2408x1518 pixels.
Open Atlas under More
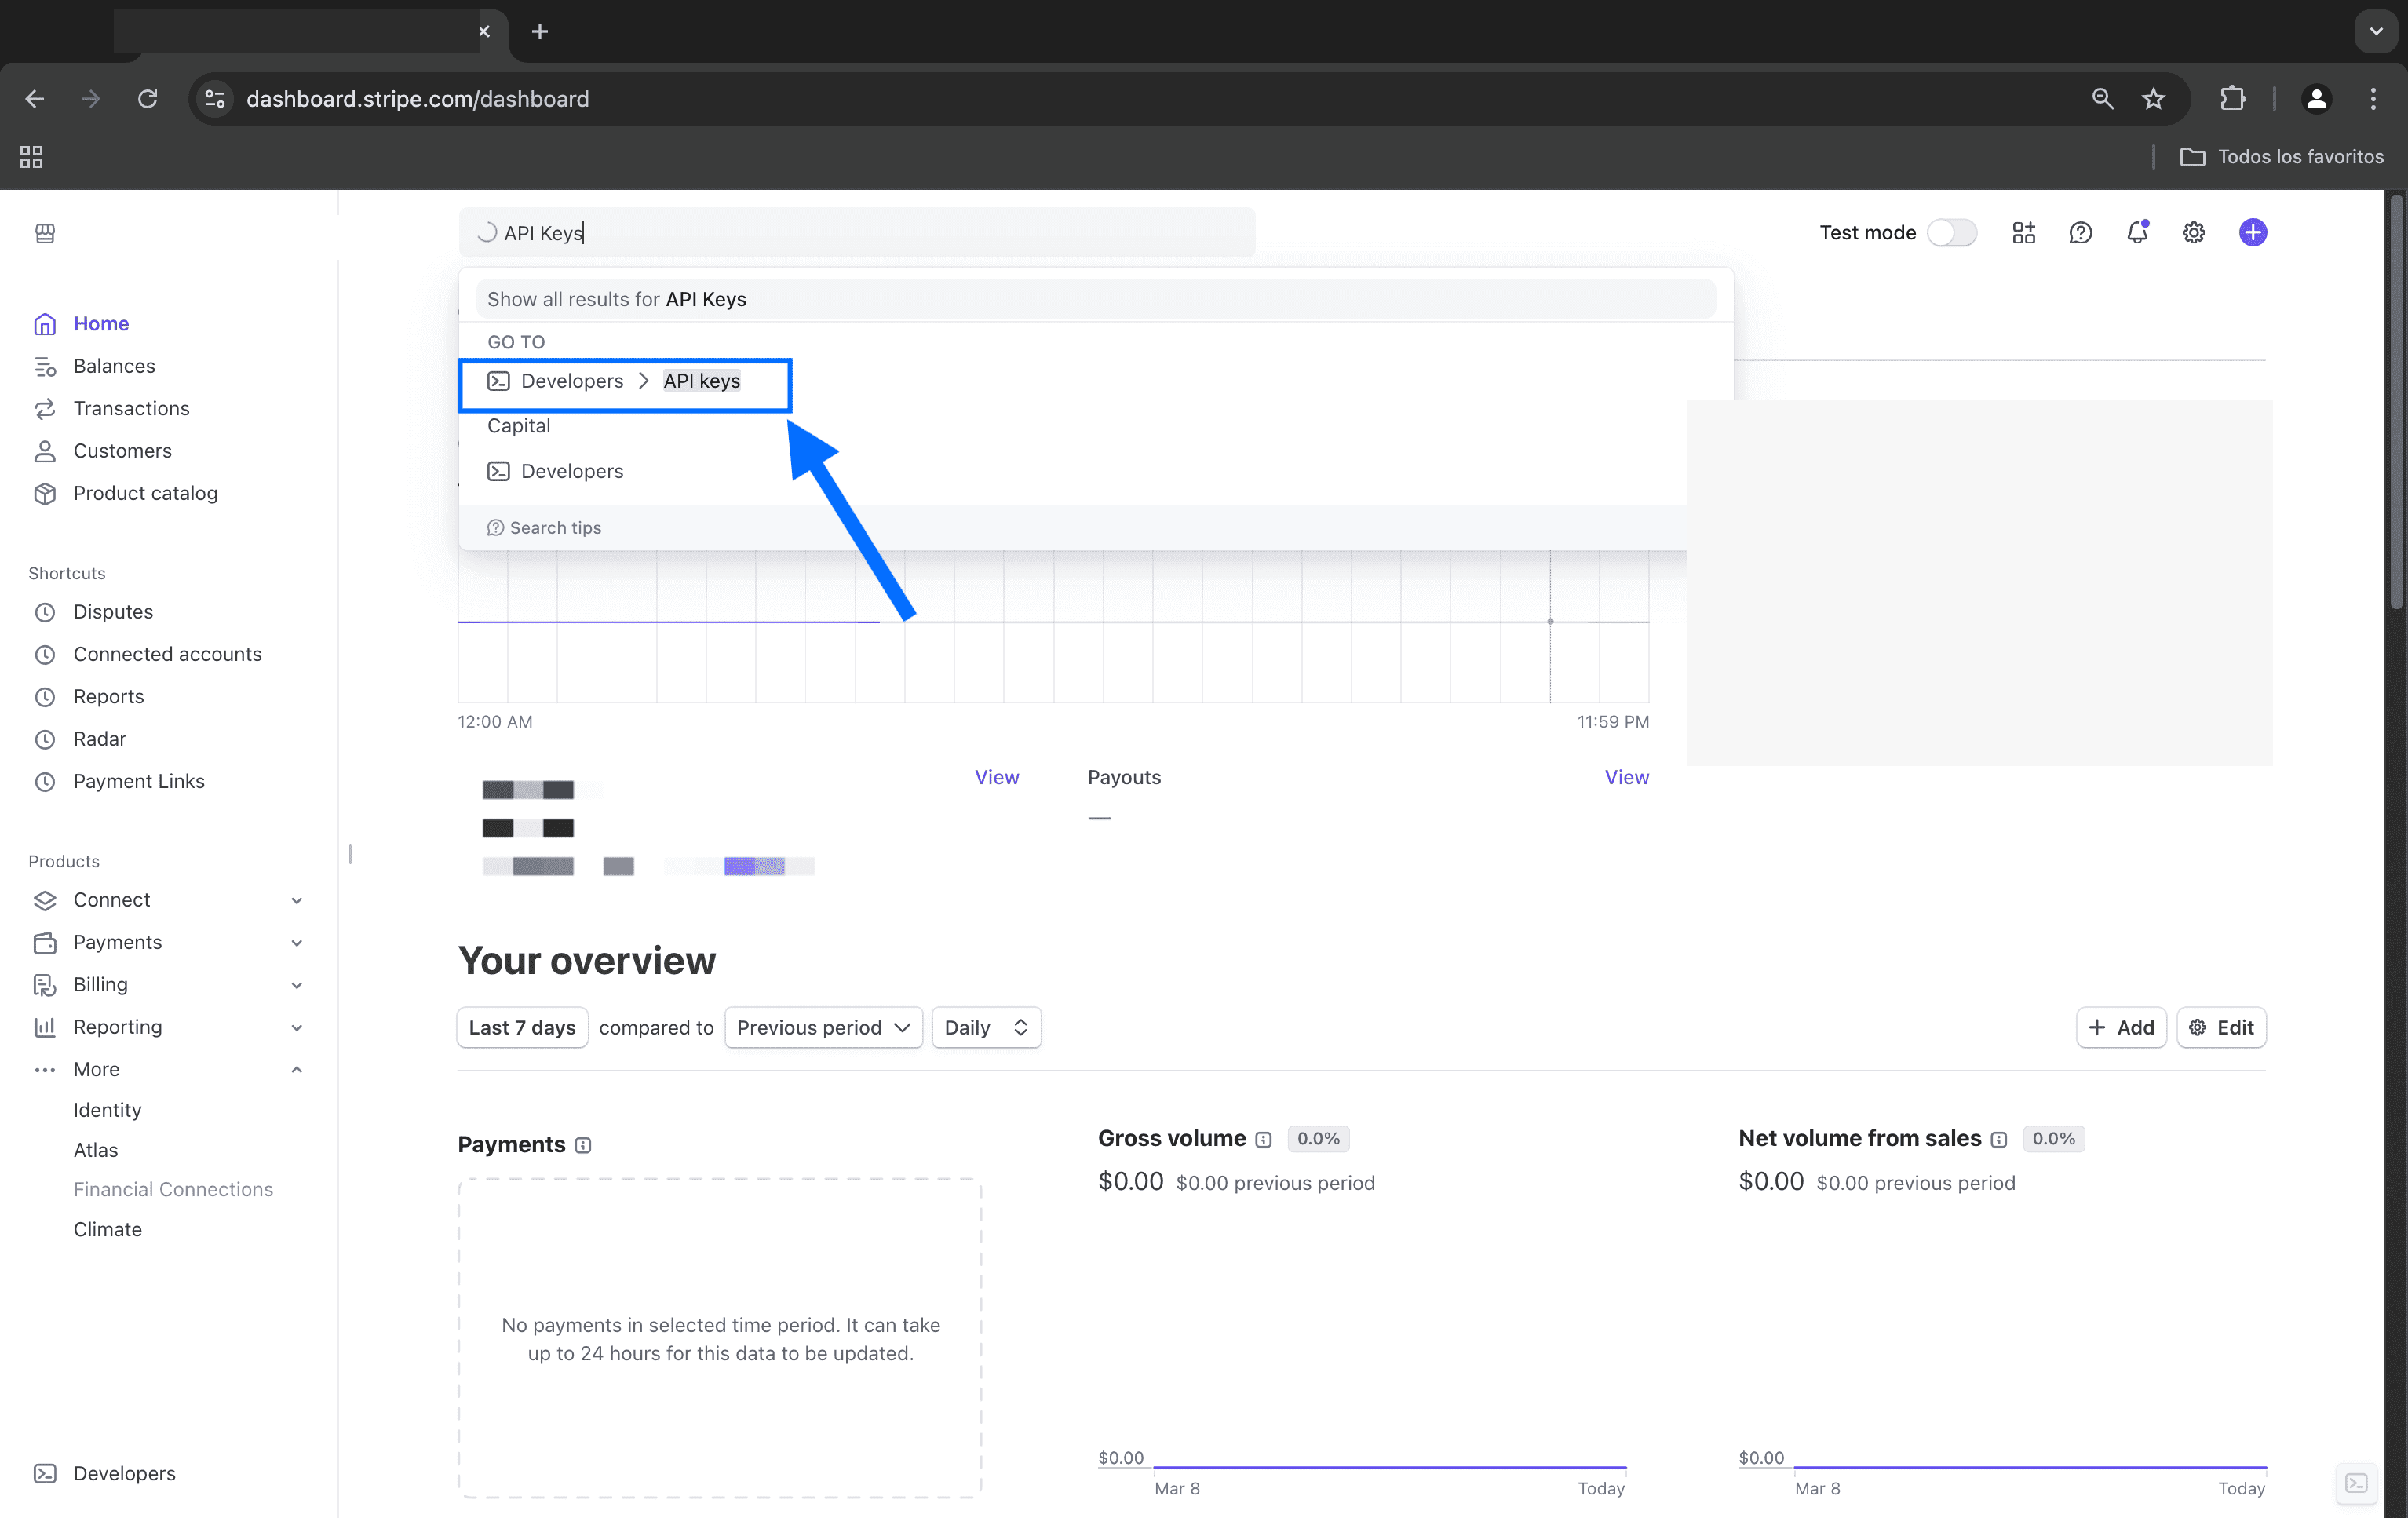pyautogui.click(x=96, y=1150)
